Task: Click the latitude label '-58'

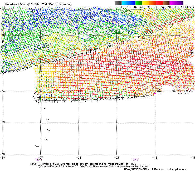Action: click(3, 122)
